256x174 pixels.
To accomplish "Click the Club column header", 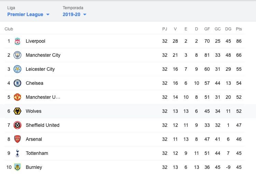I will click(9, 29).
